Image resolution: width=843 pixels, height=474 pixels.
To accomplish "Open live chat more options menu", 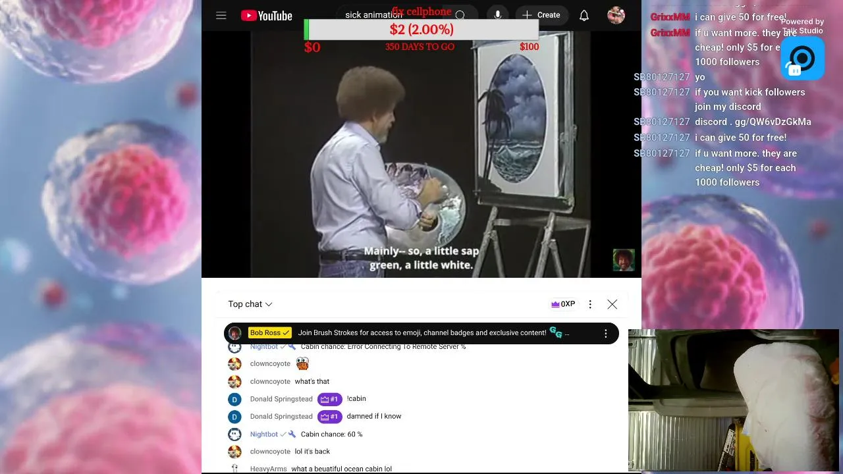I will [590, 304].
